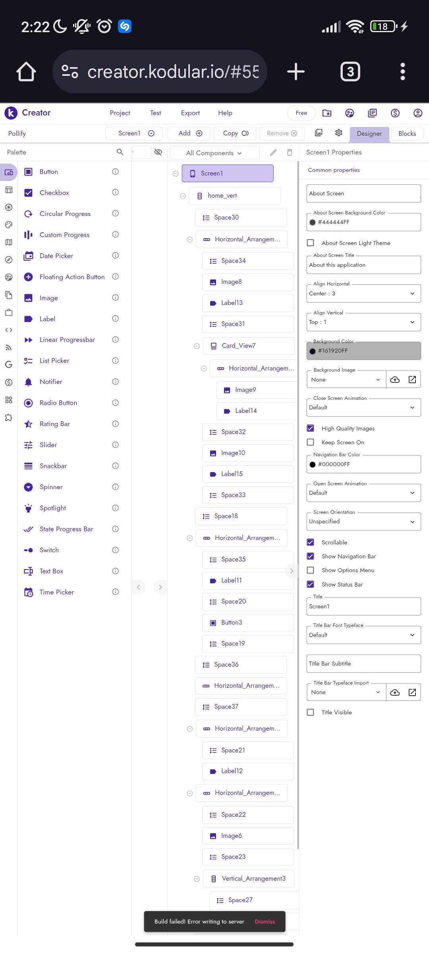429x953 pixels.
Task: Collapse the Screen1 tree node
Action: 176,174
